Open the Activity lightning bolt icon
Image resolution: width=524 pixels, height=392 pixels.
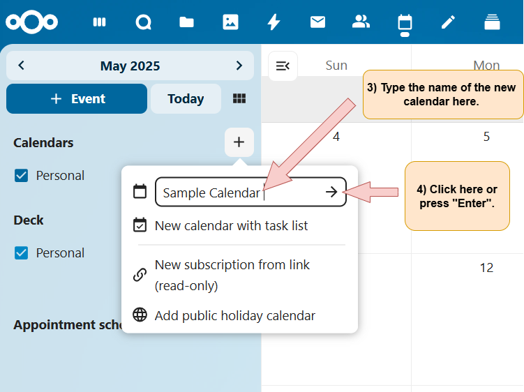click(274, 22)
